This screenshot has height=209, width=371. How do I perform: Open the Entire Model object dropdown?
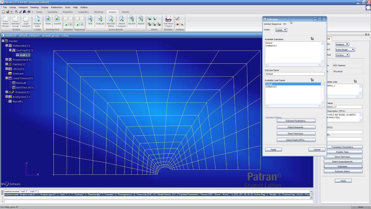[x=345, y=50]
